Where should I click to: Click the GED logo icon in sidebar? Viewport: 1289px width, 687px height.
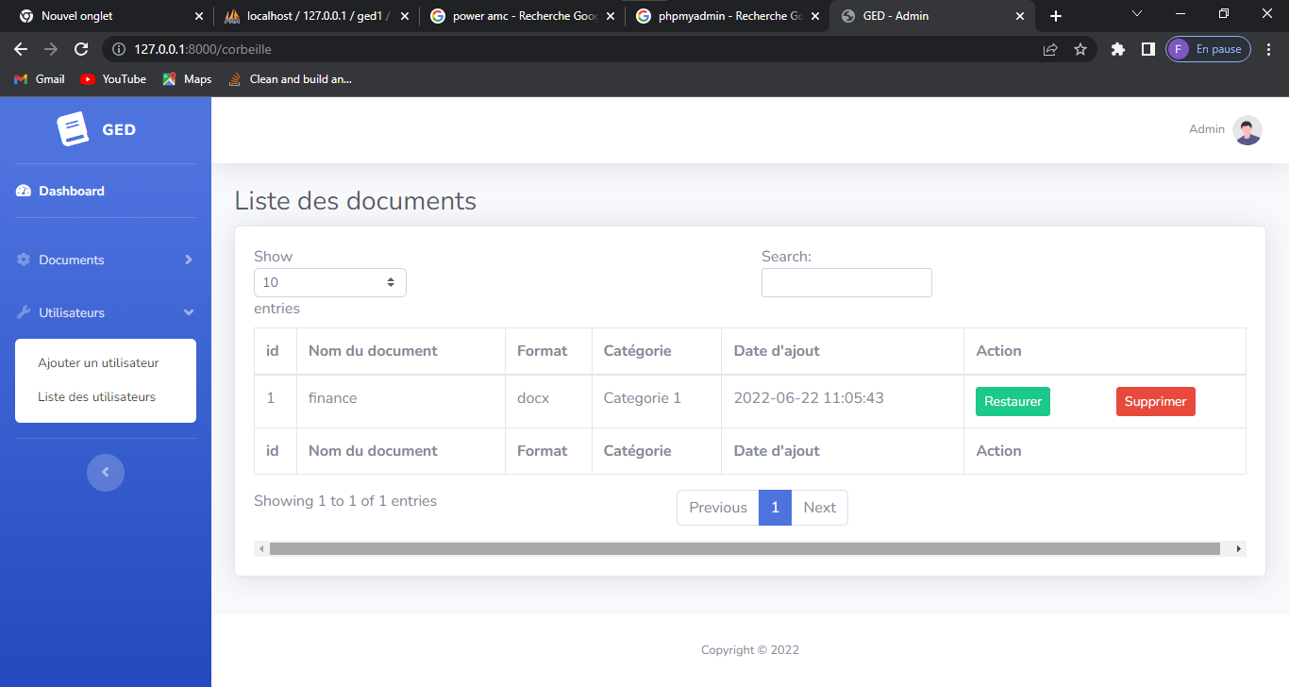coord(73,129)
